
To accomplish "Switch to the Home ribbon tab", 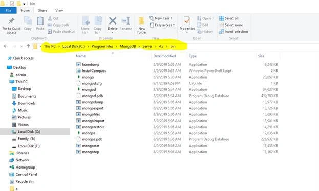I will point(25,10).
